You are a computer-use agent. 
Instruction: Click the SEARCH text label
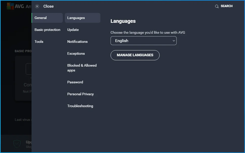point(226,6)
